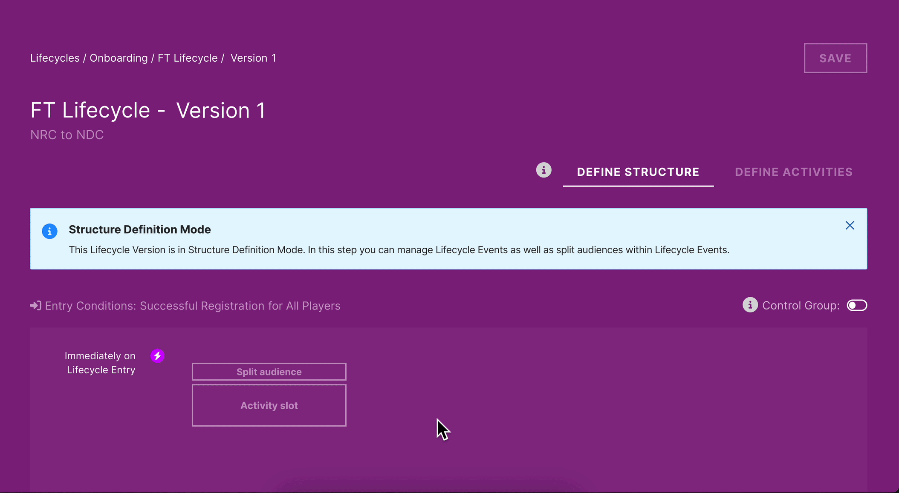
Task: Click Version 1 breadcrumb item
Action: coord(253,58)
